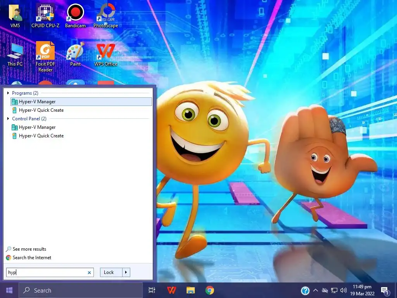The height and width of the screenshot is (298, 397).
Task: Expand the arrow next to Lock button
Action: tap(126, 272)
